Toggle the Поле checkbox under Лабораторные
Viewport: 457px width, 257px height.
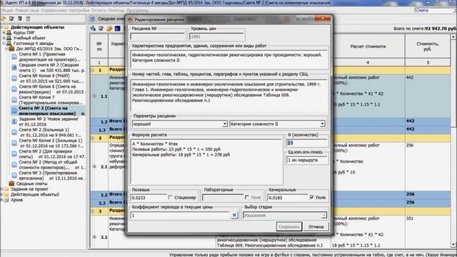[x=247, y=197]
